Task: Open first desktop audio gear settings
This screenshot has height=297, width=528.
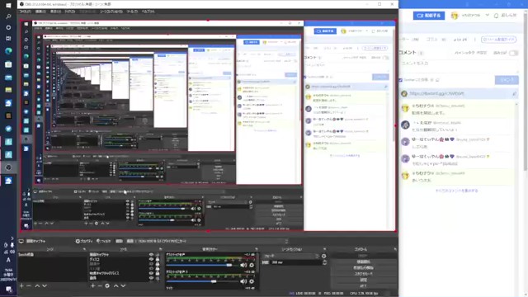Action: [252, 265]
